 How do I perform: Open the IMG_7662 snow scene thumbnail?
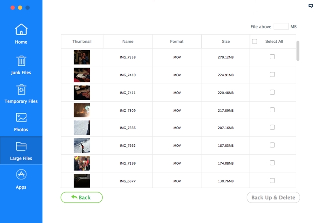pos(82,145)
